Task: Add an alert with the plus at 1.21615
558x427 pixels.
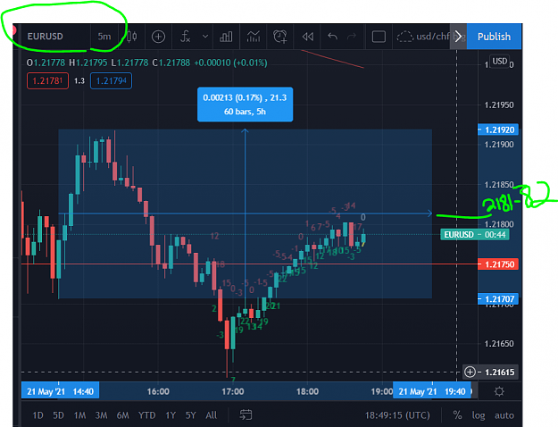Action: coord(470,373)
